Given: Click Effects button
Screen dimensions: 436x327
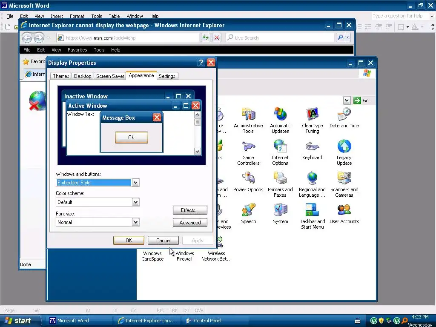Looking at the screenshot, I should point(190,210).
